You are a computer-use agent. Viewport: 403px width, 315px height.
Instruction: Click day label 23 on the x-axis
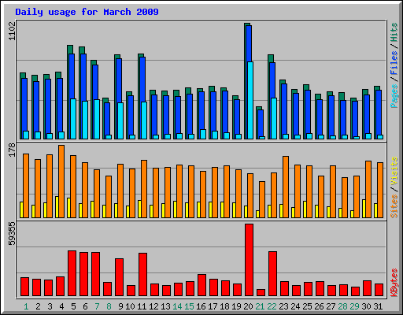283,306
